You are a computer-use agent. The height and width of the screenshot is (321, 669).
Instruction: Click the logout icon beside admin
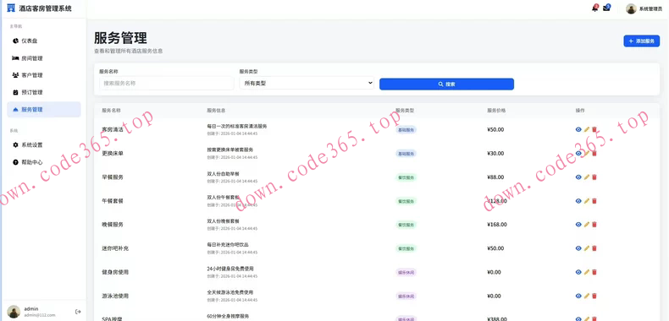[78, 312]
